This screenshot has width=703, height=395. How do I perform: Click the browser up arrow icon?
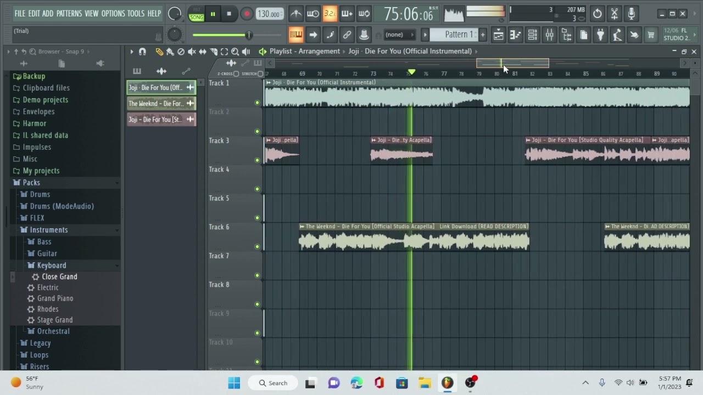(x=16, y=52)
